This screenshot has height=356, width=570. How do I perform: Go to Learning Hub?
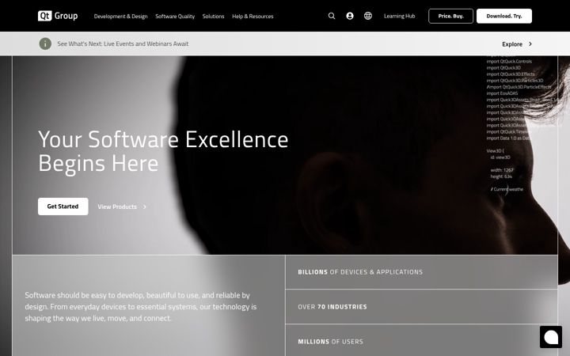click(x=400, y=16)
